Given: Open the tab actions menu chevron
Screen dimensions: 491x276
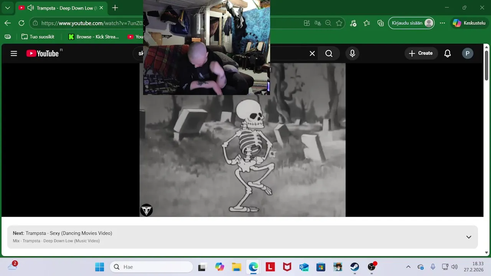Looking at the screenshot, I should [x=7, y=8].
